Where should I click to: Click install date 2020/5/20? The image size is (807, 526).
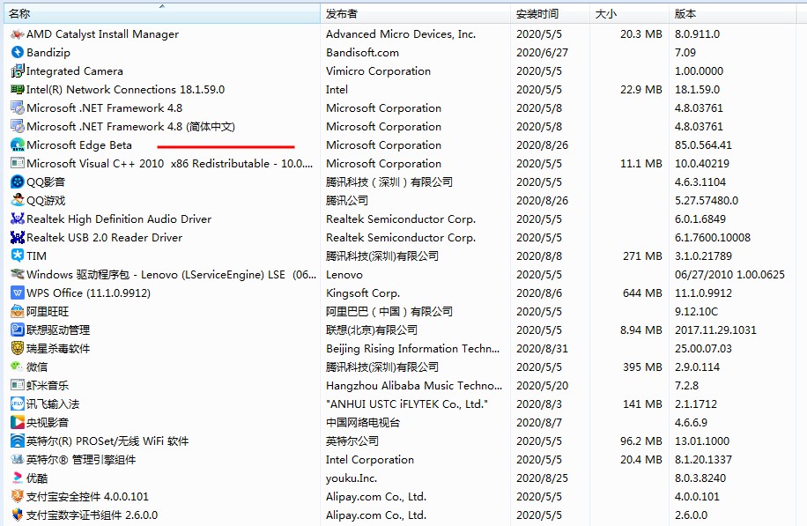point(542,386)
